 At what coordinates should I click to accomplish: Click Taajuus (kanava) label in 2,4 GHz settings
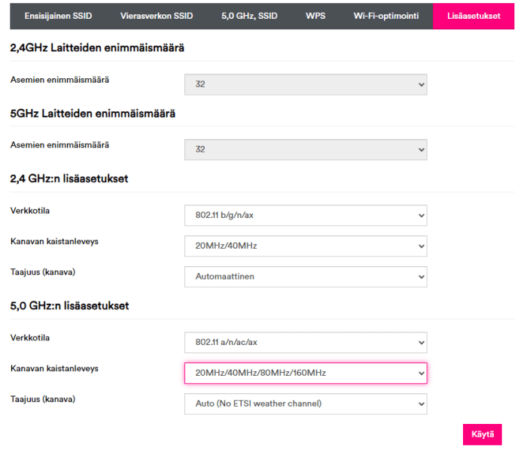[x=43, y=272]
